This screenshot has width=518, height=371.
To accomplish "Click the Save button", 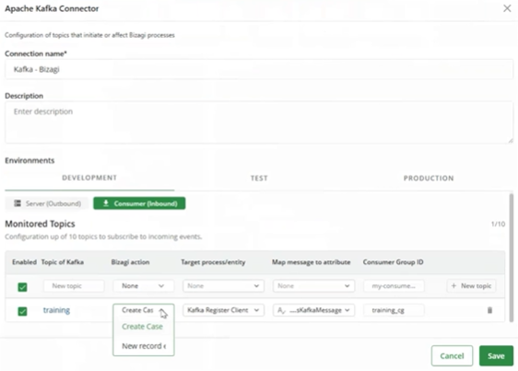I will click(496, 356).
